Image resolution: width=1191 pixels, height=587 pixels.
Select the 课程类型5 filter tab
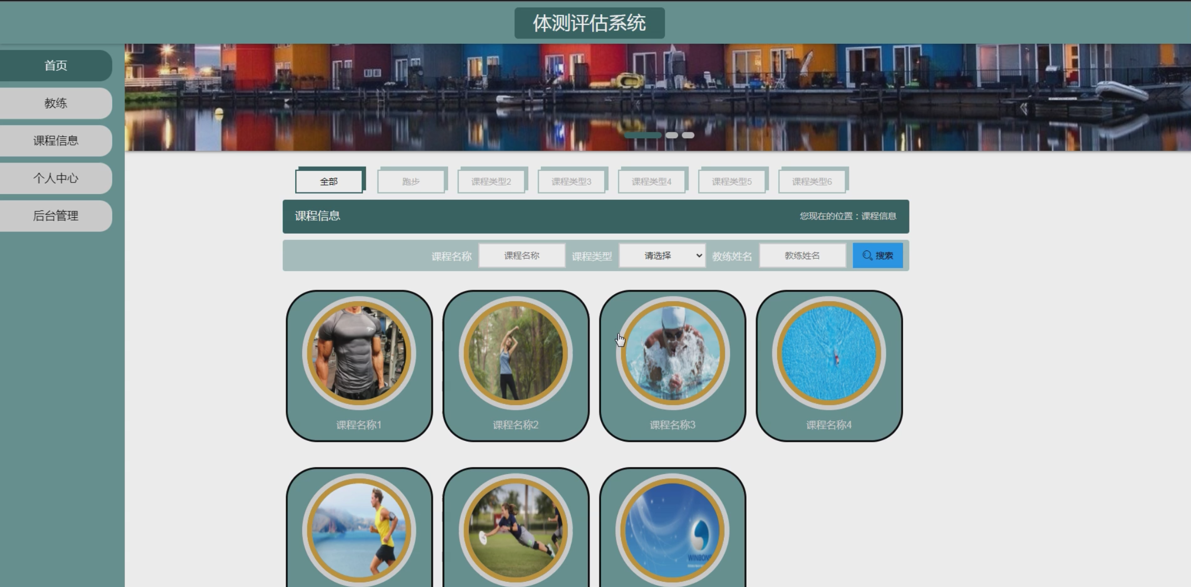[x=732, y=181]
